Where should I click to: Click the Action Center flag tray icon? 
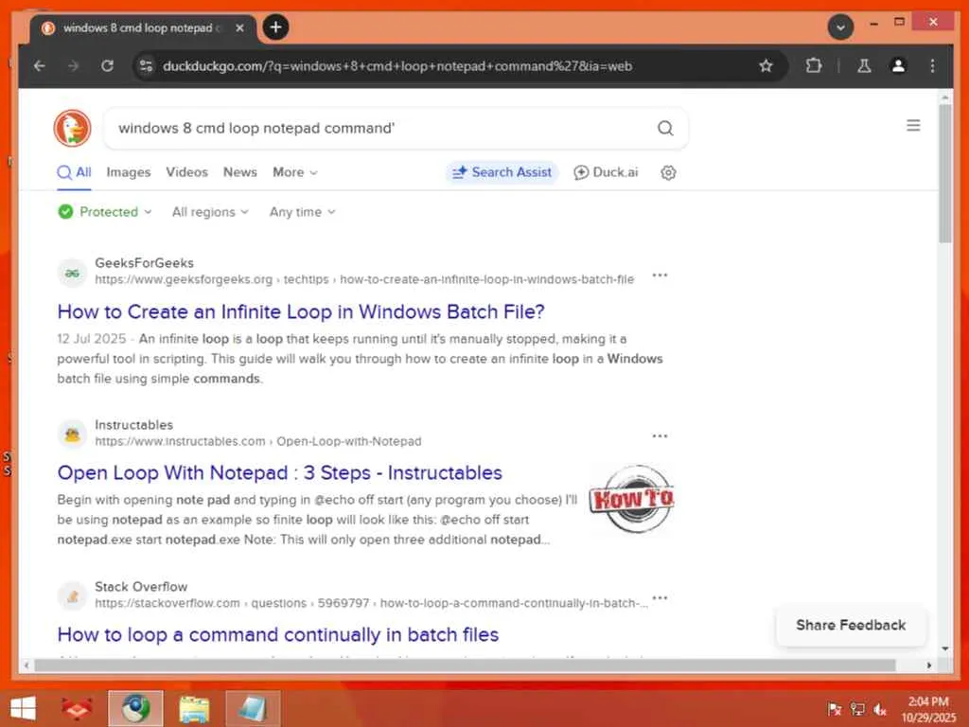834,709
